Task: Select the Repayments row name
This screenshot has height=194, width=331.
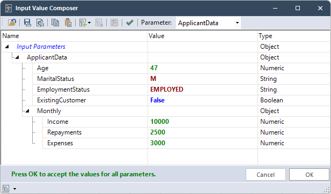Action: click(64, 132)
